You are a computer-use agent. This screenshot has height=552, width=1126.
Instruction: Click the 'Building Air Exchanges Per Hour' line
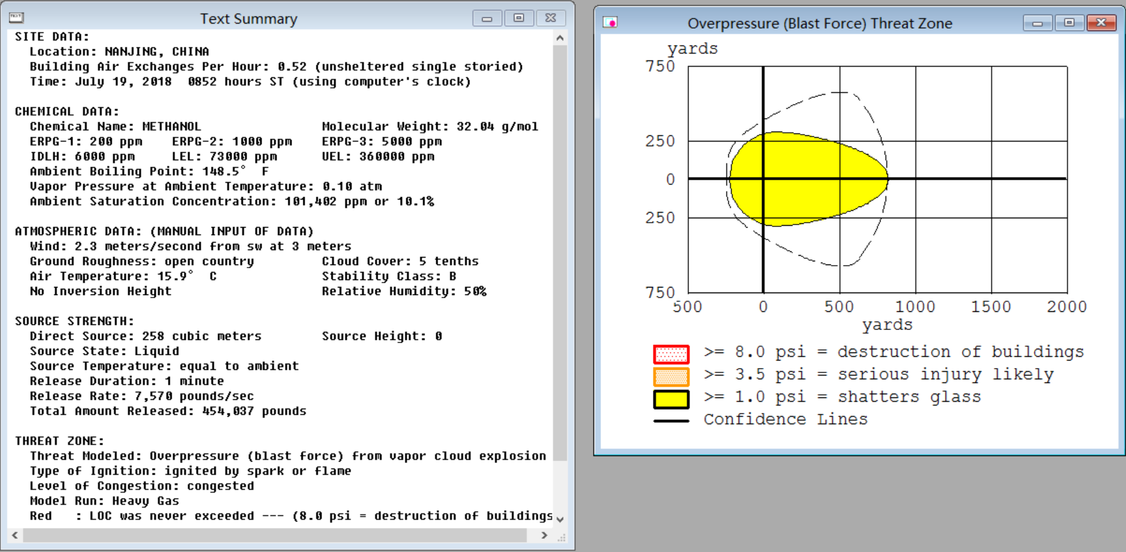click(x=277, y=67)
